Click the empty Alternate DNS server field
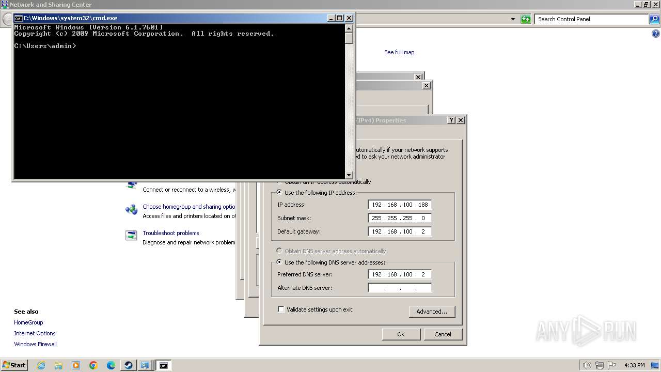661x372 pixels. tap(400, 288)
